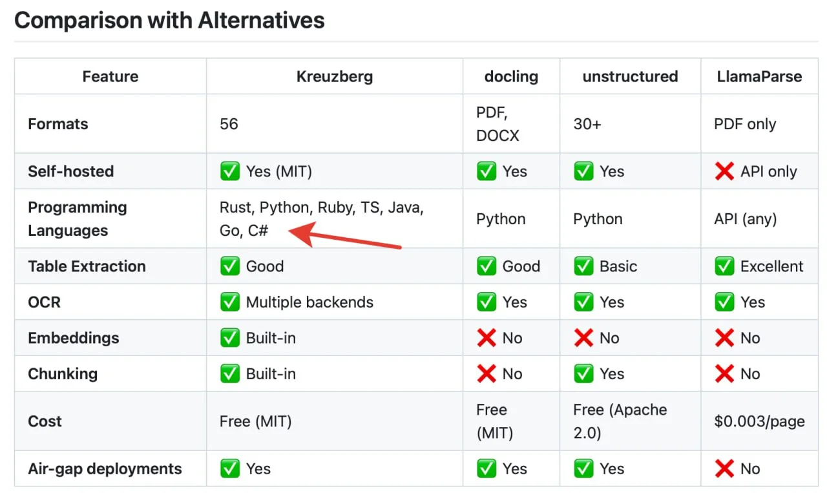Select the "LlamaParse" column header
Image resolution: width=827 pixels, height=493 pixels.
coord(759,77)
